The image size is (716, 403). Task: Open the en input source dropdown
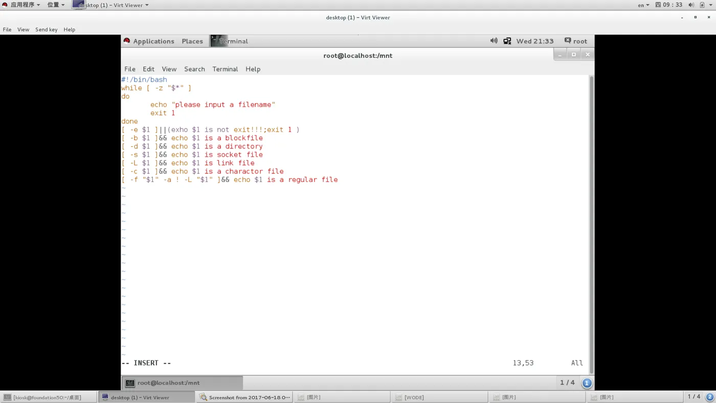click(643, 5)
